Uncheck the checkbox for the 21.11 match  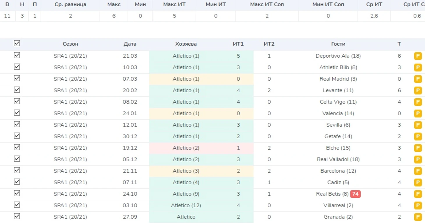tap(17, 170)
